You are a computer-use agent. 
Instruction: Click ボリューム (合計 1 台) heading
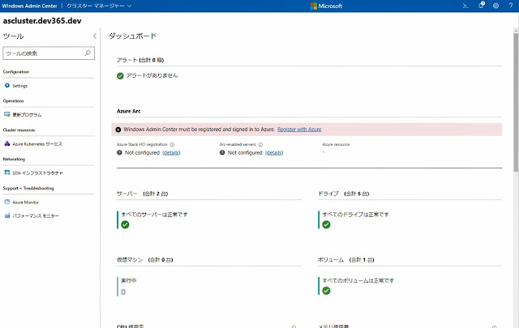346,260
